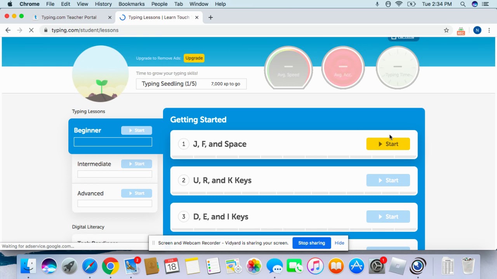Open Messages from the Dock
Screen dimensions: 497x279
point(275,266)
